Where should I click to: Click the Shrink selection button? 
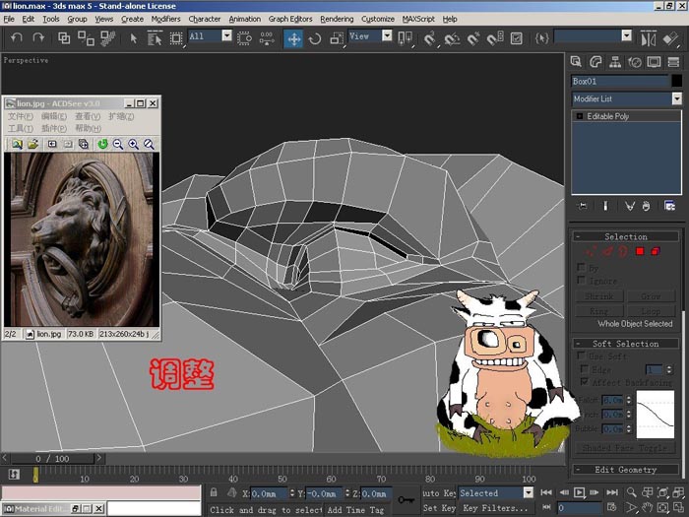[599, 296]
